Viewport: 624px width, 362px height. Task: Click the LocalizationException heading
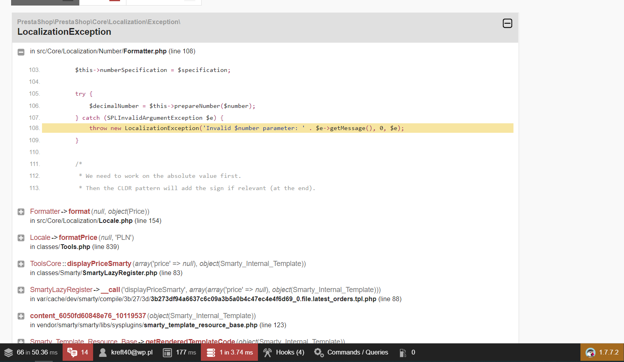click(64, 32)
